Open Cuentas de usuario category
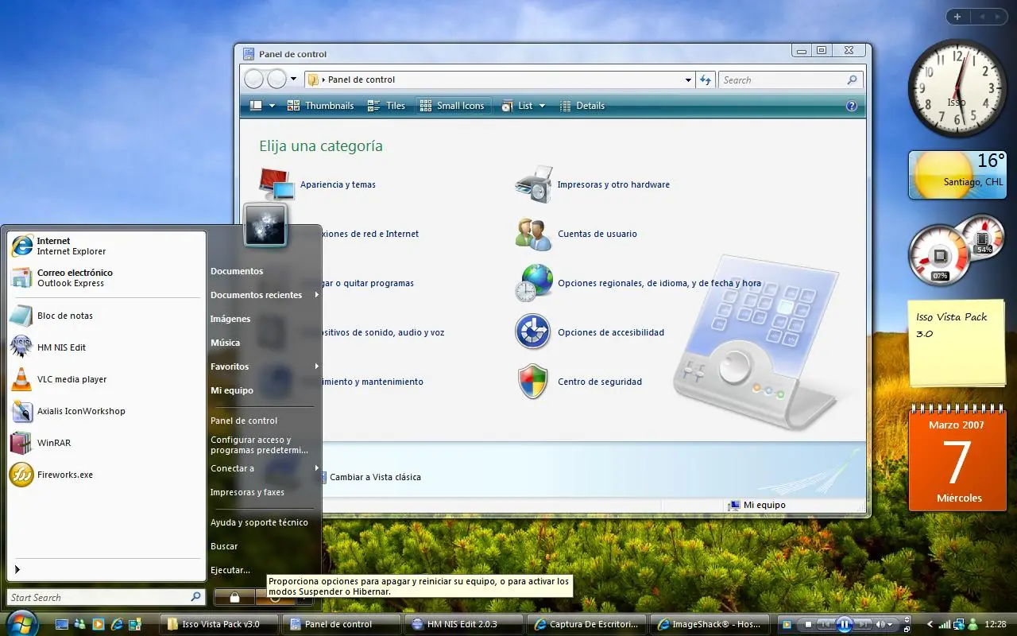Image resolution: width=1017 pixels, height=636 pixels. tap(577, 234)
